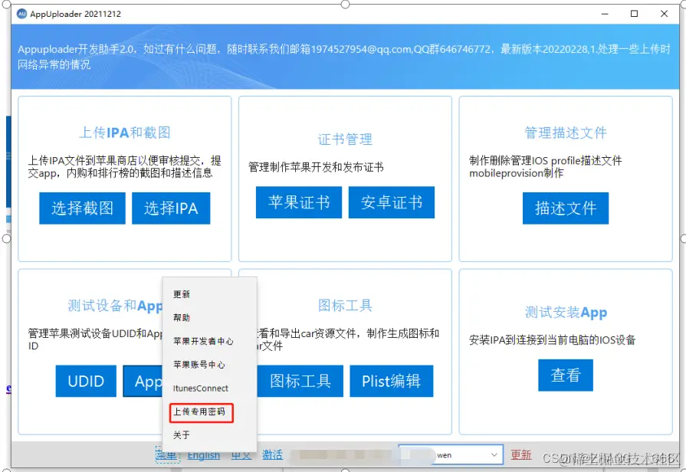Click the 上传IPA和截图 heading

click(x=125, y=133)
